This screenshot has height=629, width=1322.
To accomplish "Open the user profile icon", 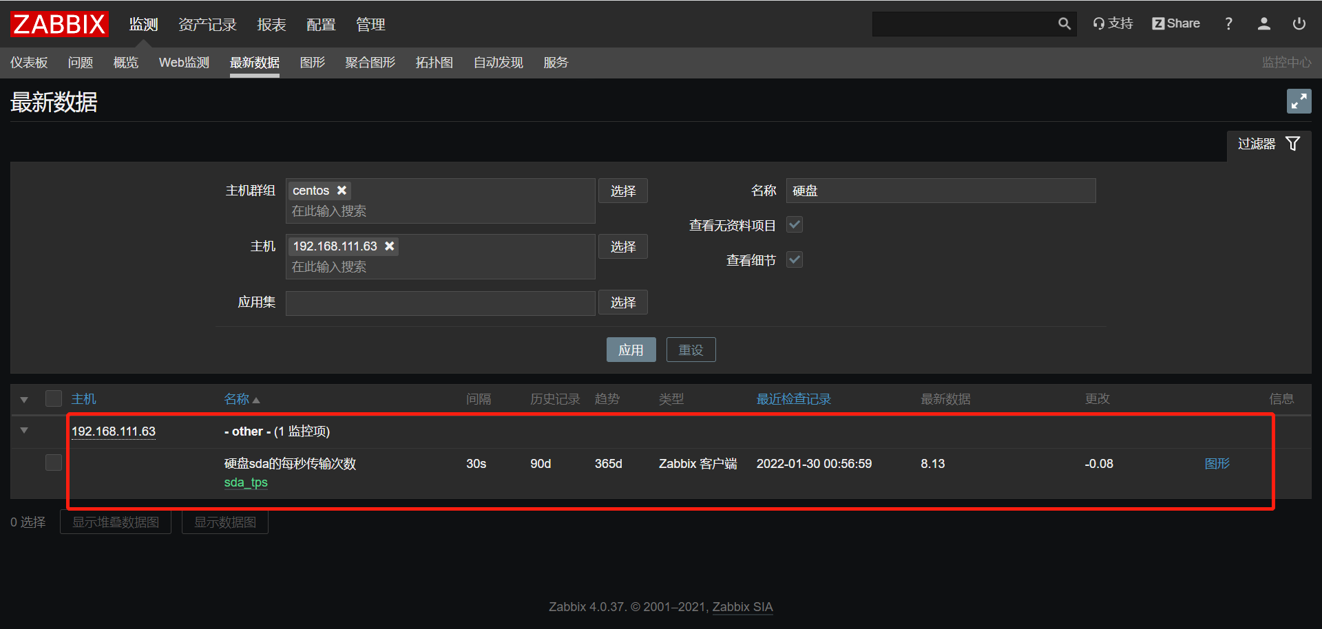I will point(1264,23).
